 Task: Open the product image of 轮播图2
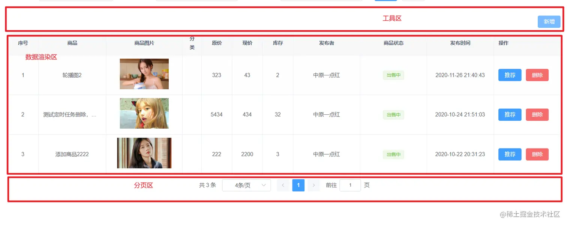point(144,74)
